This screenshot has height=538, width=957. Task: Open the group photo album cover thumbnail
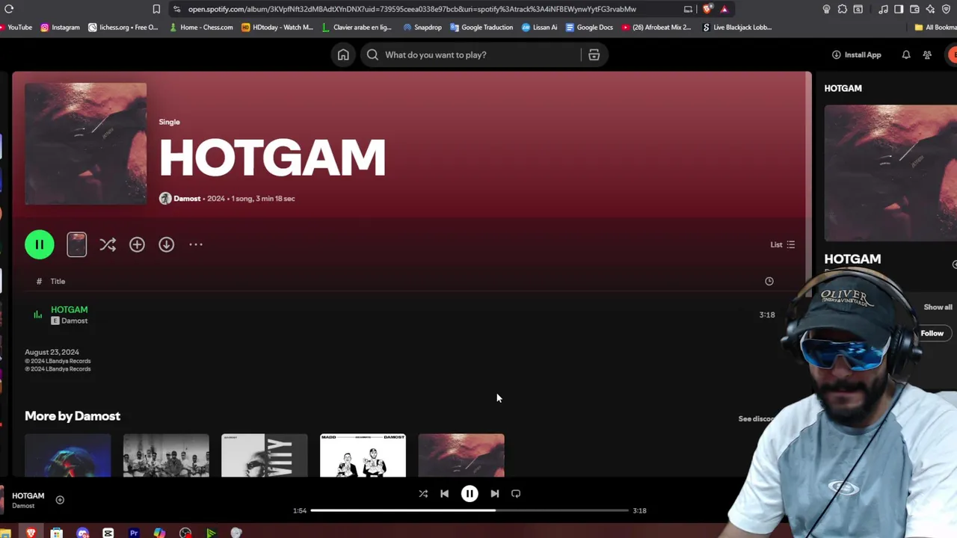[x=166, y=455]
